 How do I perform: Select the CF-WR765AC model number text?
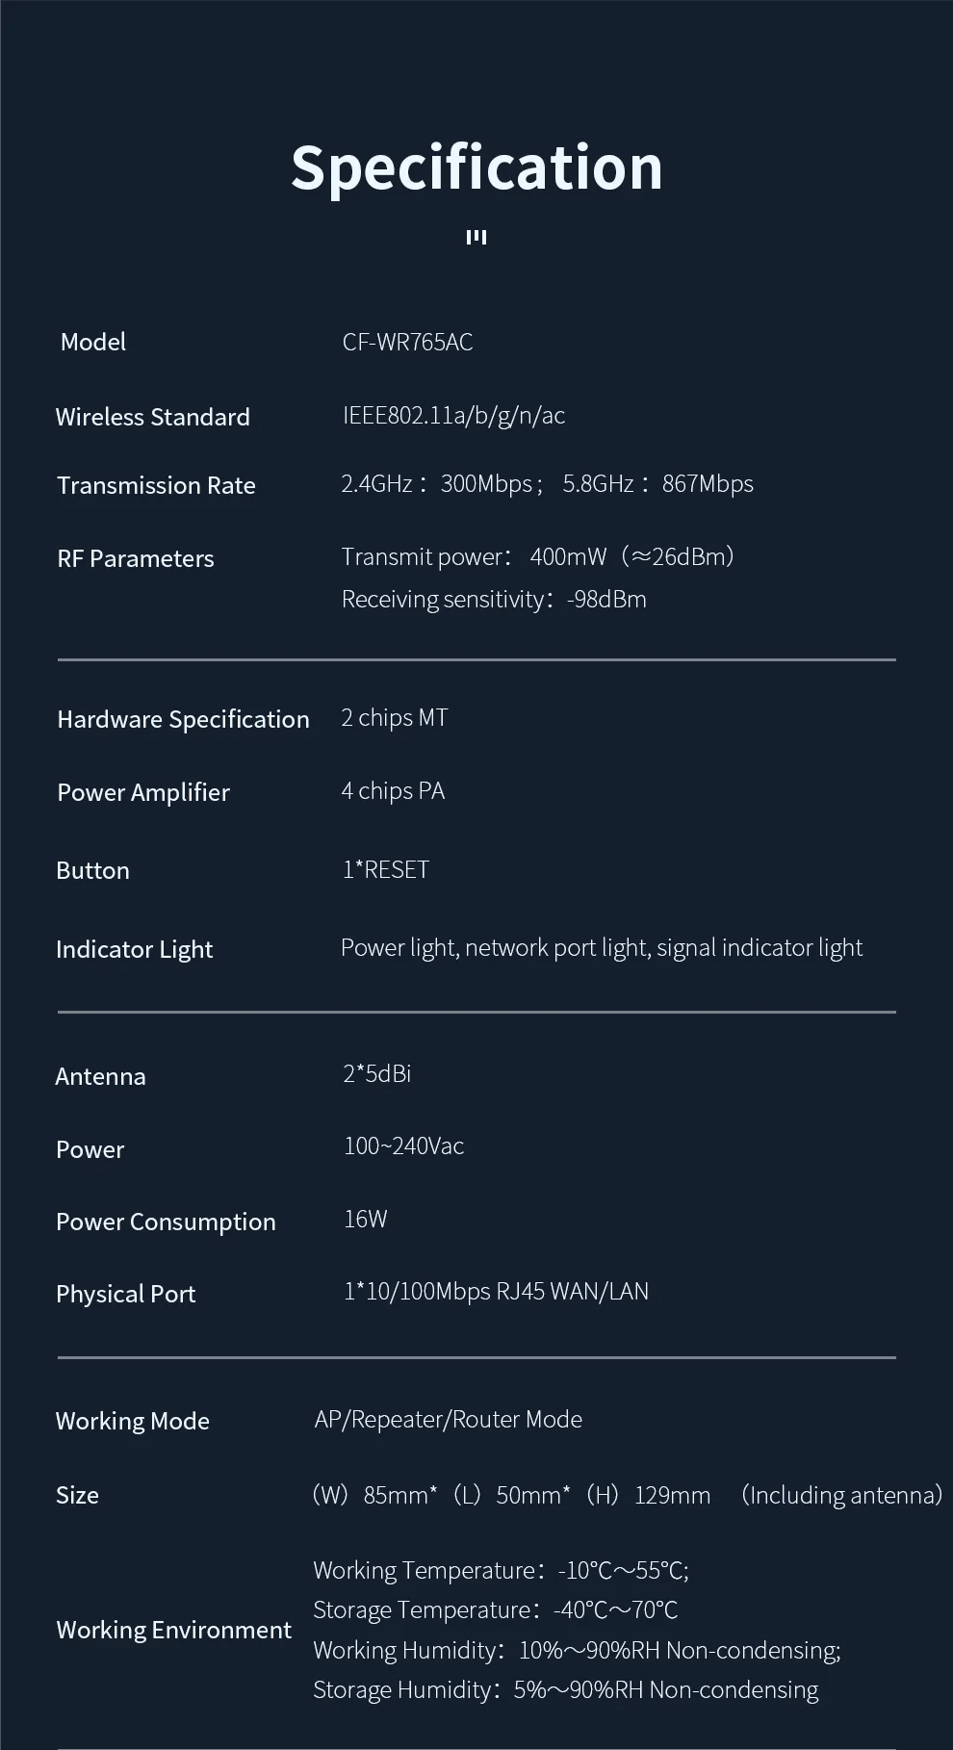(x=407, y=342)
